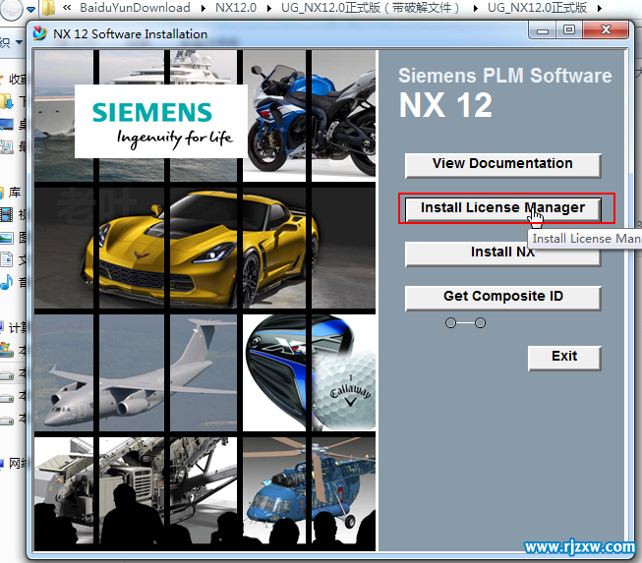Click the back history dropdown arrow in Explorer
The height and width of the screenshot is (563, 642).
tap(30, 9)
